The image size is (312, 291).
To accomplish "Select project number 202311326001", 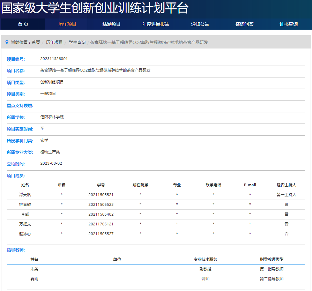I will click(x=54, y=59).
